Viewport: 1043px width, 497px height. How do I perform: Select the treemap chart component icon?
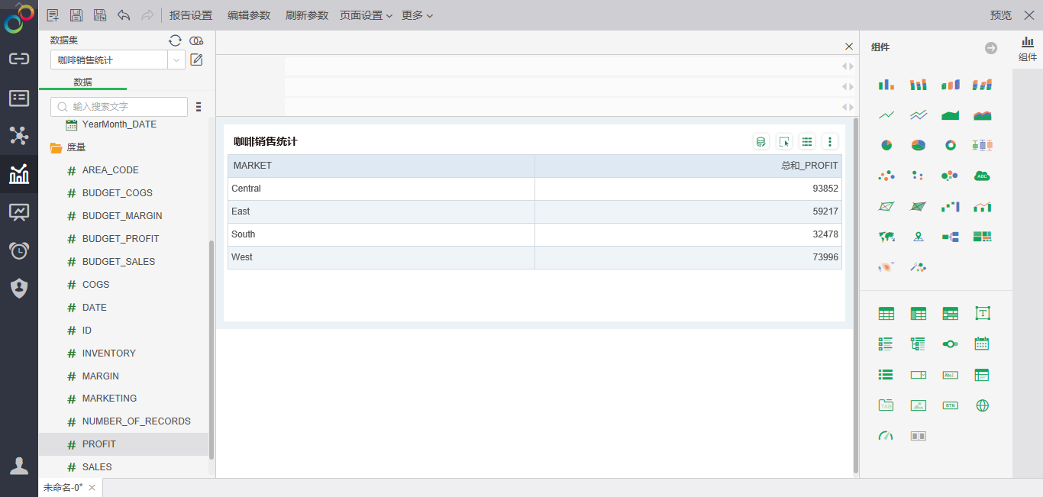(x=982, y=236)
